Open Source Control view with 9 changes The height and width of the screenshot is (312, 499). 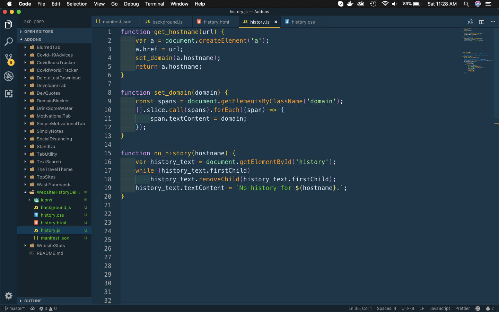point(9,59)
